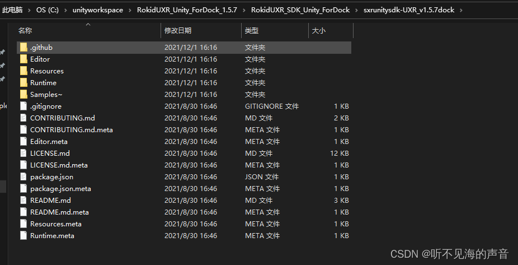The height and width of the screenshot is (265, 518).
Task: Select the Samples~ folder icon
Action: click(23, 94)
